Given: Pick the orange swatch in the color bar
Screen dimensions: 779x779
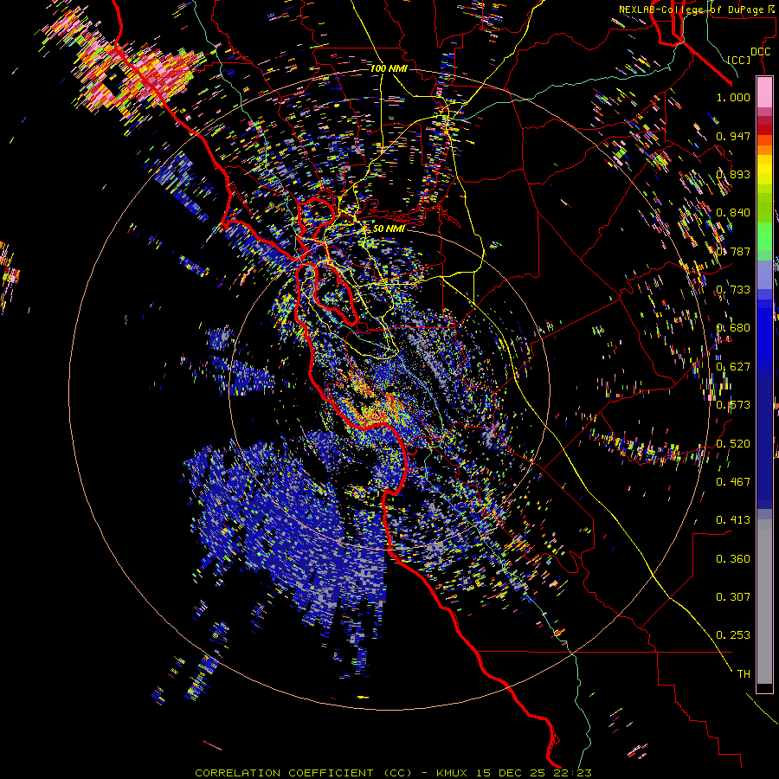Looking at the screenshot, I should tap(764, 150).
